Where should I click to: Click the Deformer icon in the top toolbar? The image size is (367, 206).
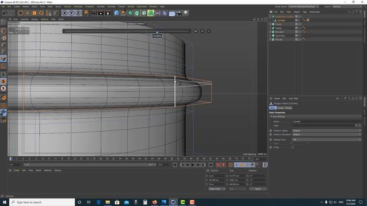pos(165,13)
